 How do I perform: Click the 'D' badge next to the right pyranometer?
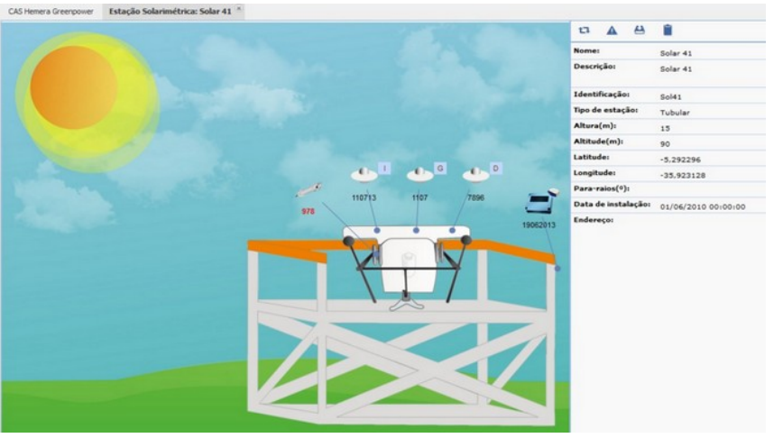[x=495, y=169]
